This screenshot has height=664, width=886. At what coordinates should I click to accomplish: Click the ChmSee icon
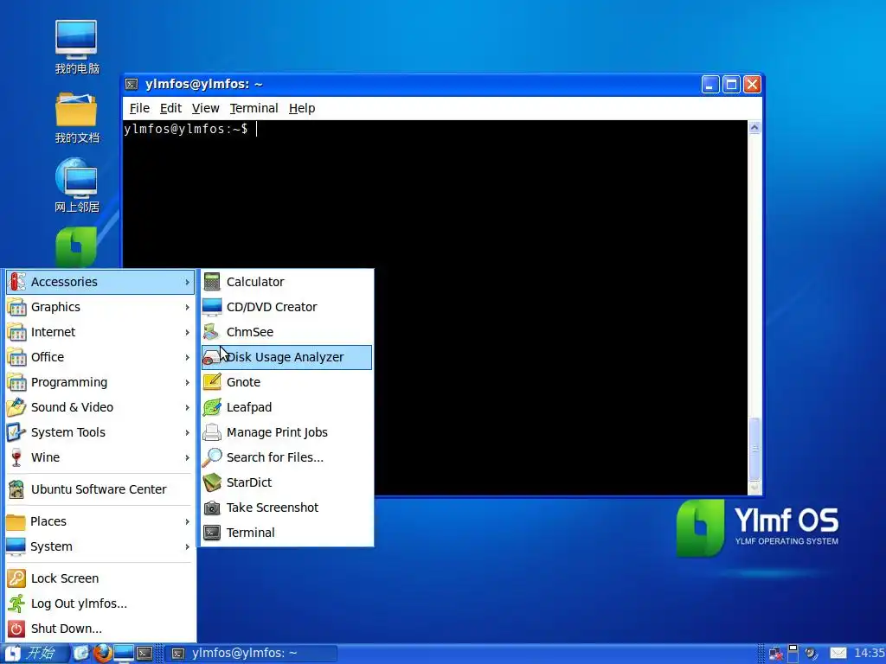[212, 332]
